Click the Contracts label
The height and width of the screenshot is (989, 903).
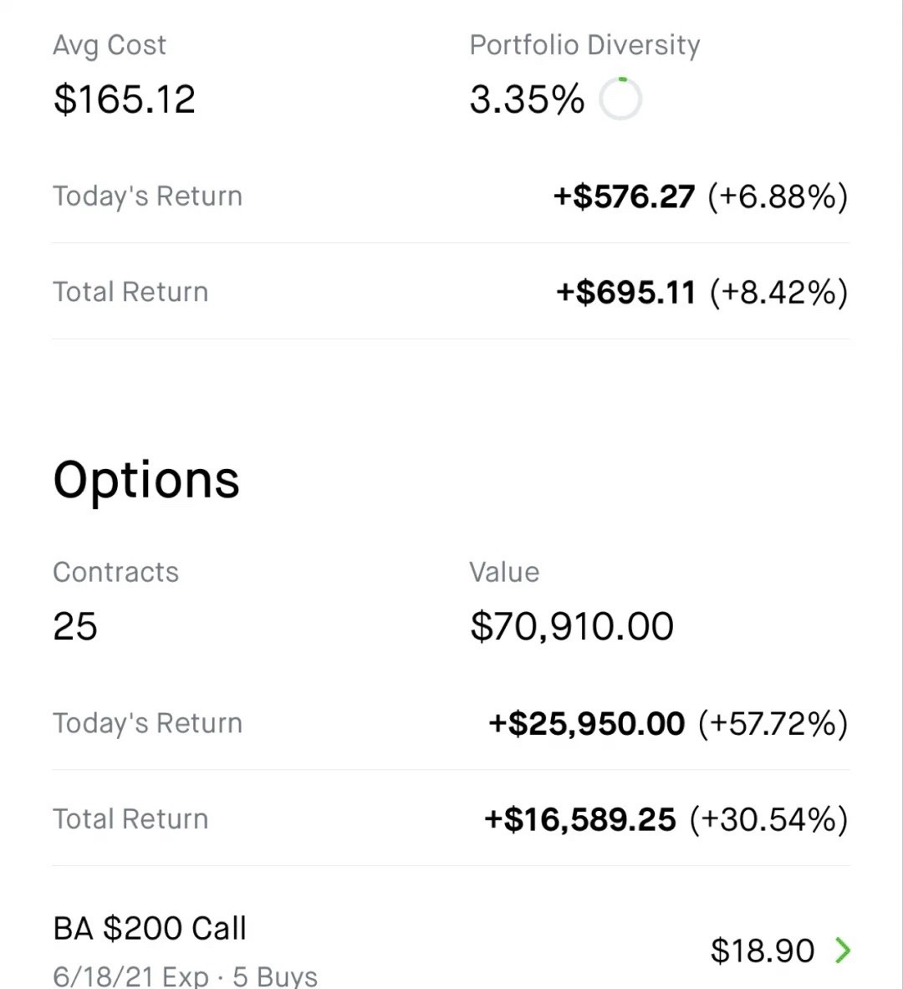click(115, 572)
